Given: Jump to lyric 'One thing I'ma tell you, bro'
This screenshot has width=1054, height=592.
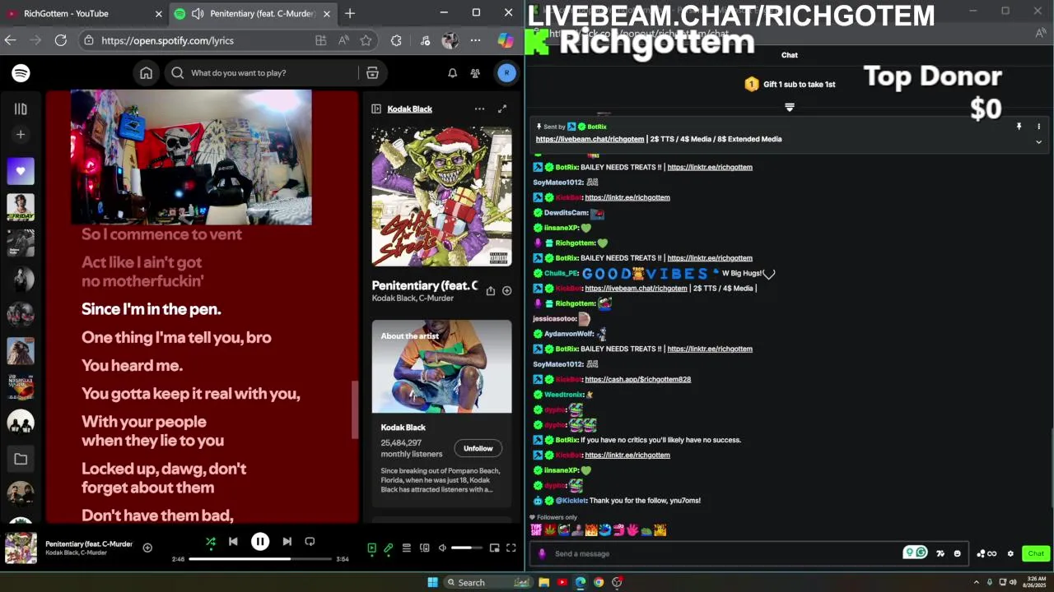Looking at the screenshot, I should coord(176,337).
